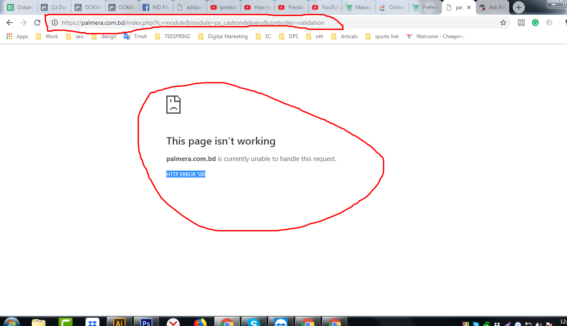Switch to the (1) Dok tab
567x326 pixels.
[x=54, y=7]
